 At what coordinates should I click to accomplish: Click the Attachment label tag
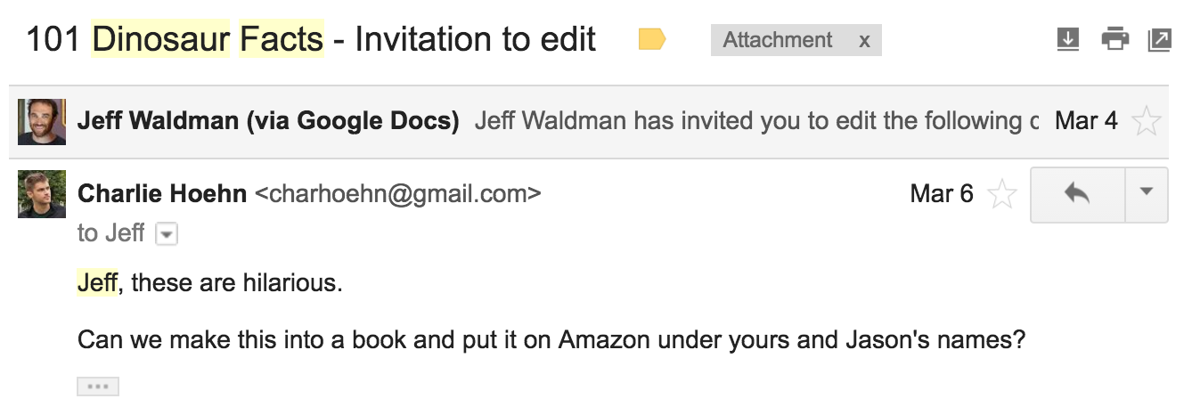point(778,40)
